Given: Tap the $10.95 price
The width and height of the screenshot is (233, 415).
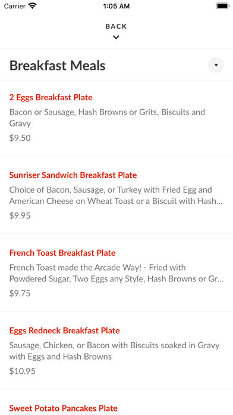Looking at the screenshot, I should 23,371.
